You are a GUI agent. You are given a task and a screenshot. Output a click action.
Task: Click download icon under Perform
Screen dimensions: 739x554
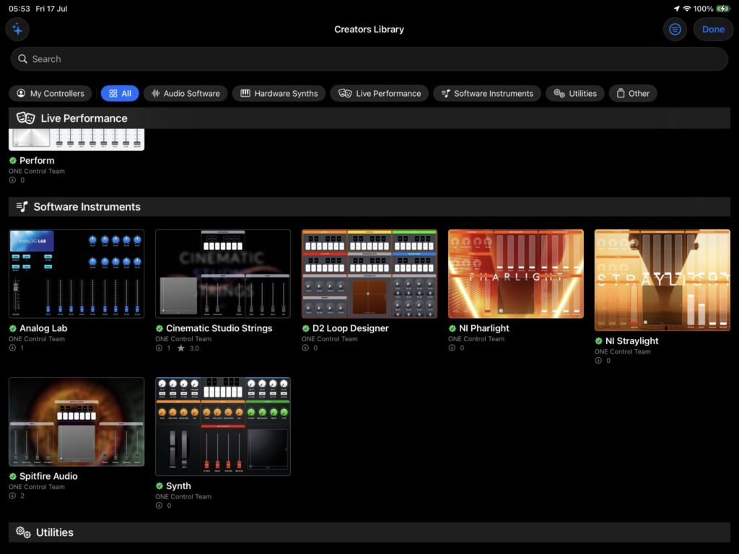point(13,180)
